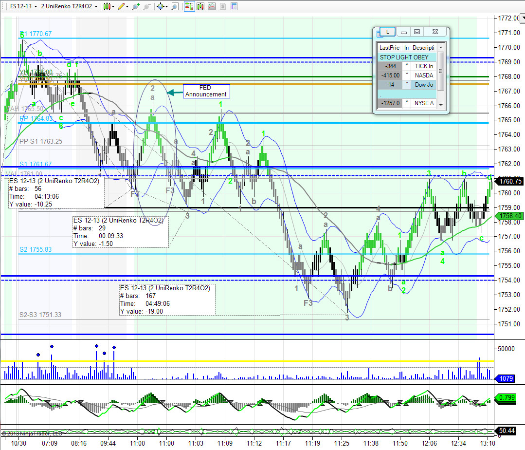Click the 50000 volume axis label

tap(506, 349)
